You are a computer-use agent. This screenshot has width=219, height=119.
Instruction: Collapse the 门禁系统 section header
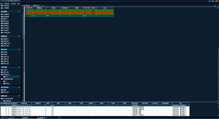pos(19,67)
